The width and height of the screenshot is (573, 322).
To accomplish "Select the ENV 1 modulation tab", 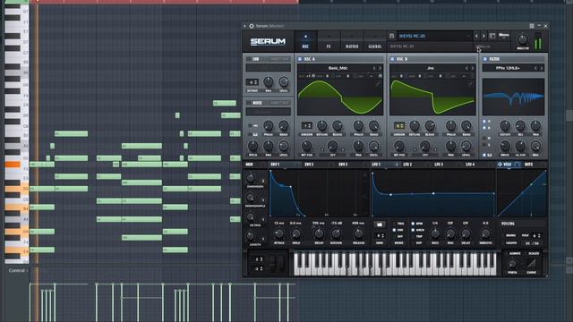I will pyautogui.click(x=275, y=165).
